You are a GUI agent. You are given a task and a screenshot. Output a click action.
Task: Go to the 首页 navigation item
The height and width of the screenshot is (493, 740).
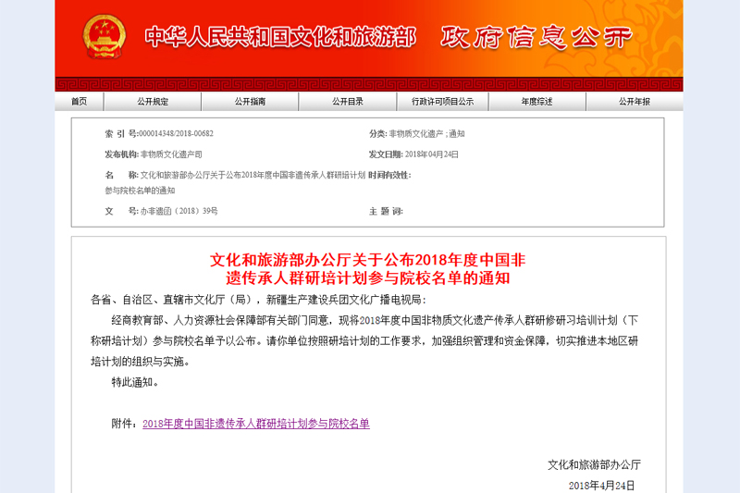click(79, 102)
